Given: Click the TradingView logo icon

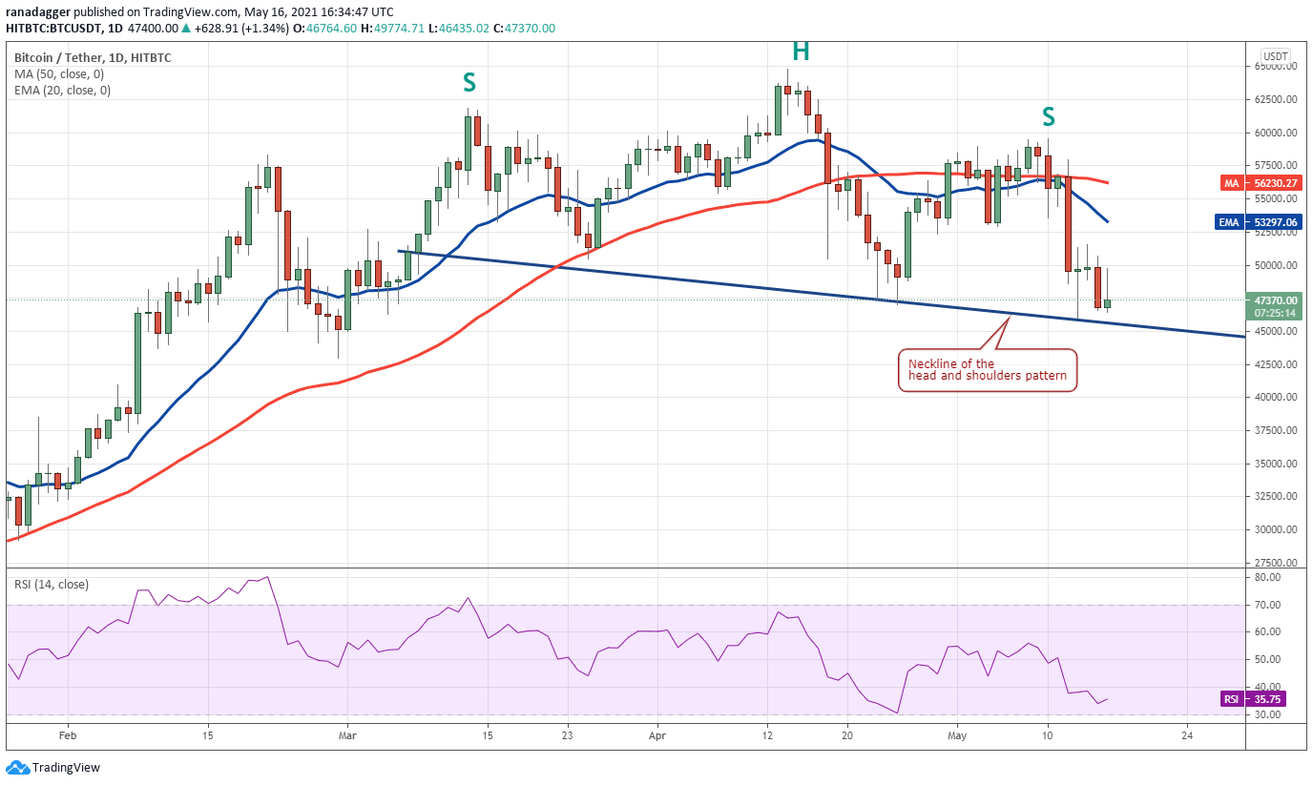Looking at the screenshot, I should point(16,767).
